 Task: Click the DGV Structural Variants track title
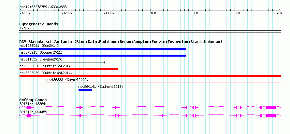121,42
